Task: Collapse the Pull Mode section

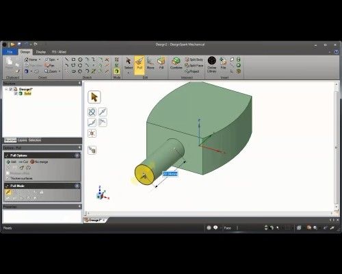Action: click(77, 186)
